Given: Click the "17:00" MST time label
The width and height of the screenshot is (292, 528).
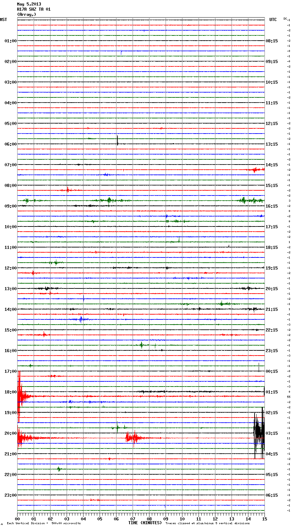Looking at the screenshot, I should tap(11, 371).
